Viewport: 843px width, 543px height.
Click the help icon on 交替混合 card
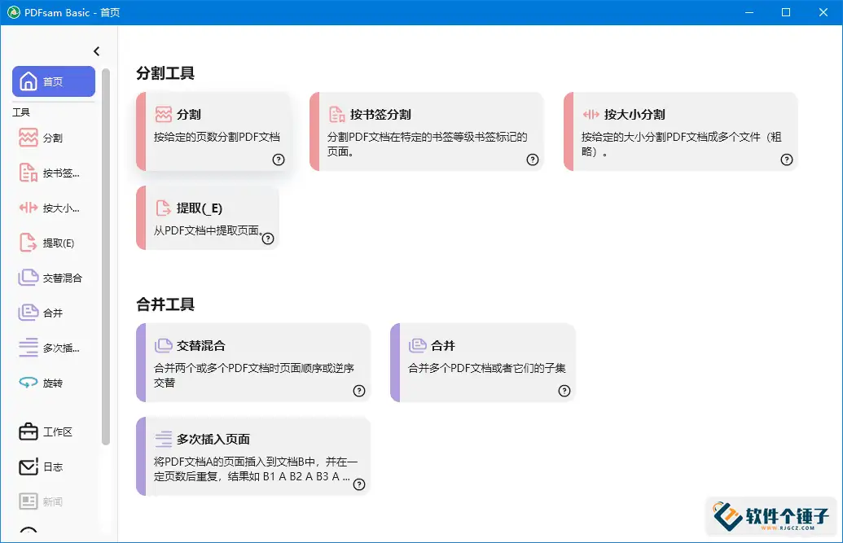[x=359, y=391]
